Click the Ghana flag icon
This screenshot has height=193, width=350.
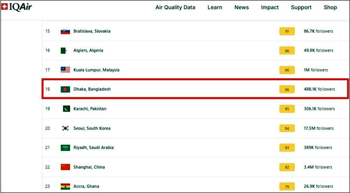coord(65,186)
